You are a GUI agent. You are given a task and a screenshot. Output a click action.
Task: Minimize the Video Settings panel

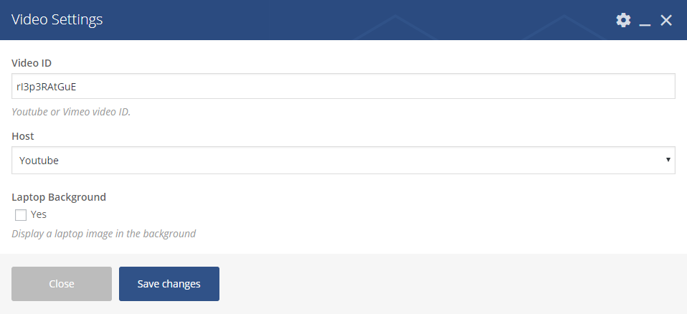(x=645, y=21)
